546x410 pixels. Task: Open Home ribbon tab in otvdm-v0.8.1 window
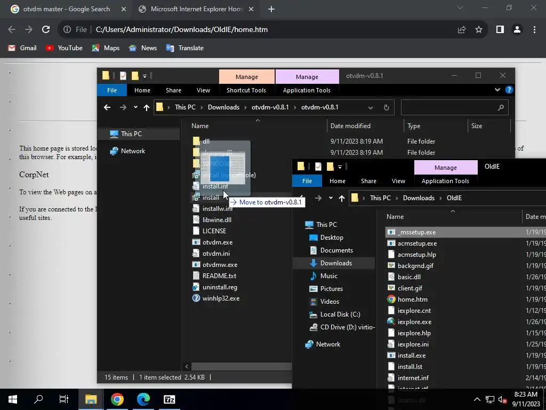(x=142, y=90)
